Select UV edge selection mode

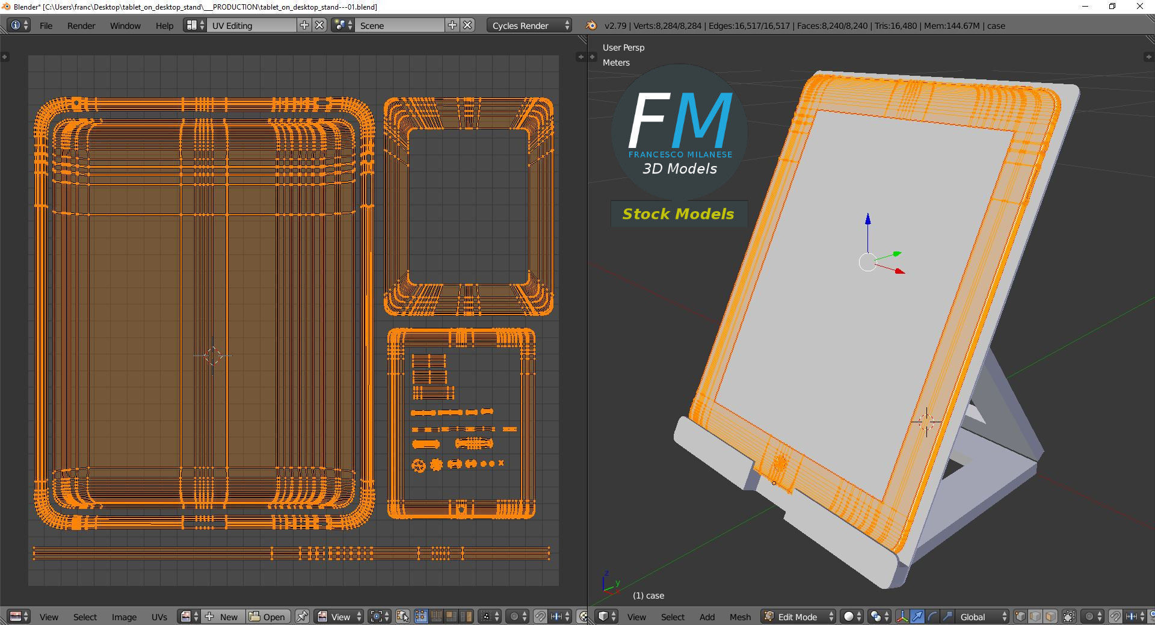coord(436,617)
